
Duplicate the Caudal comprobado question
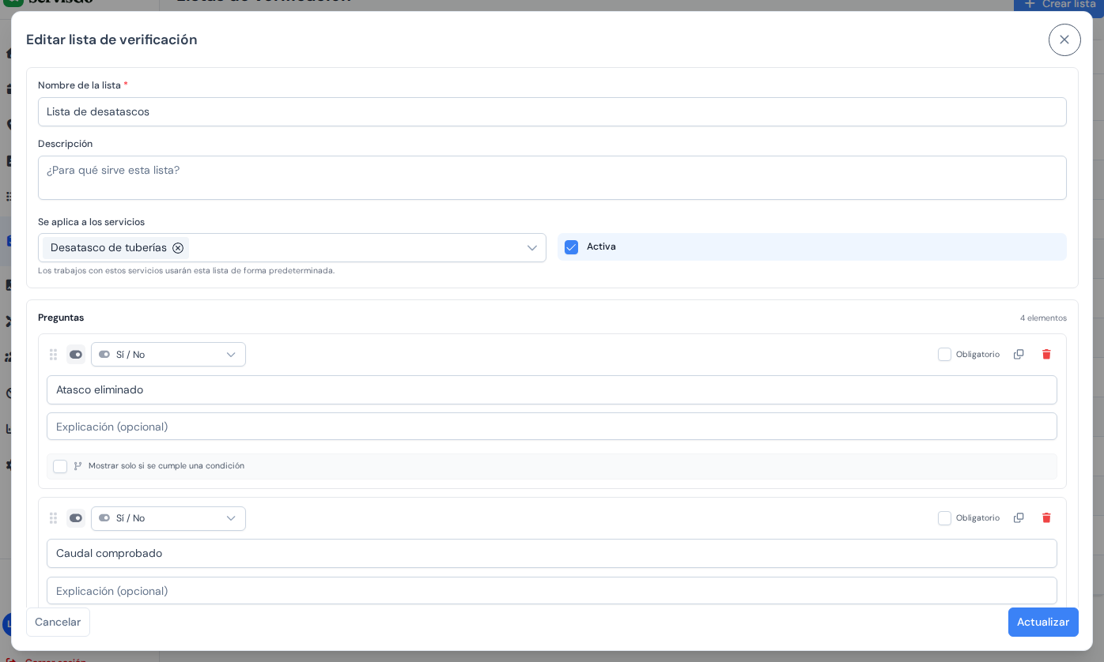tap(1019, 518)
